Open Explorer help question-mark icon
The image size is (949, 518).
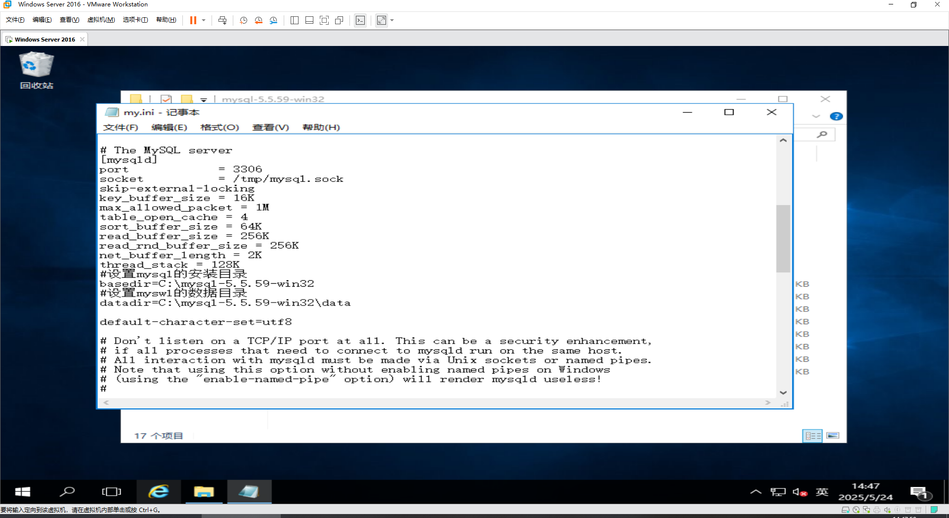(x=836, y=116)
